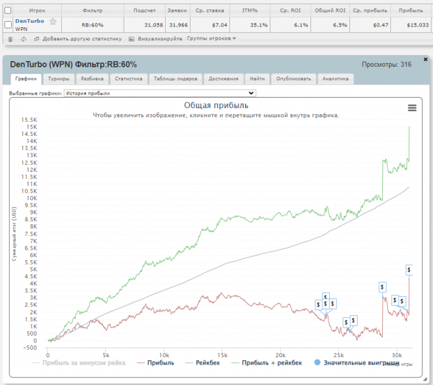Sort by the Подсчет column header
433x385 pixels.
pos(144,11)
